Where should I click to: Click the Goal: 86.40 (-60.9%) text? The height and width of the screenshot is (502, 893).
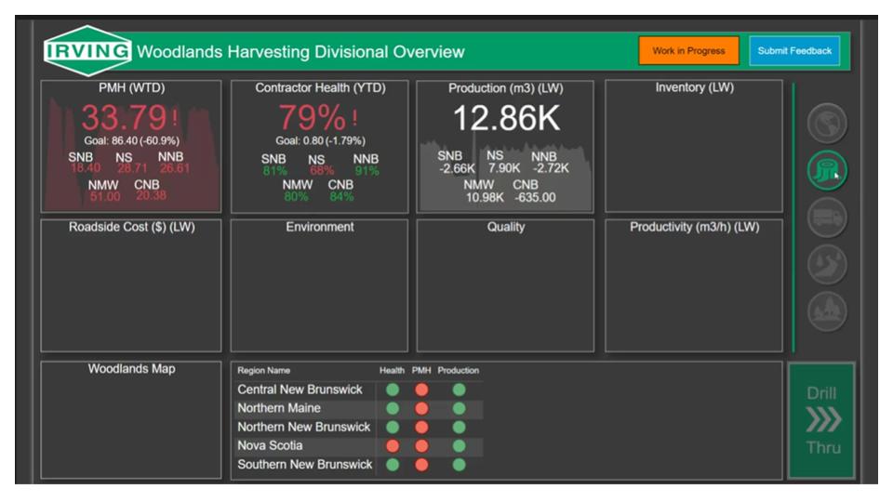(x=131, y=140)
